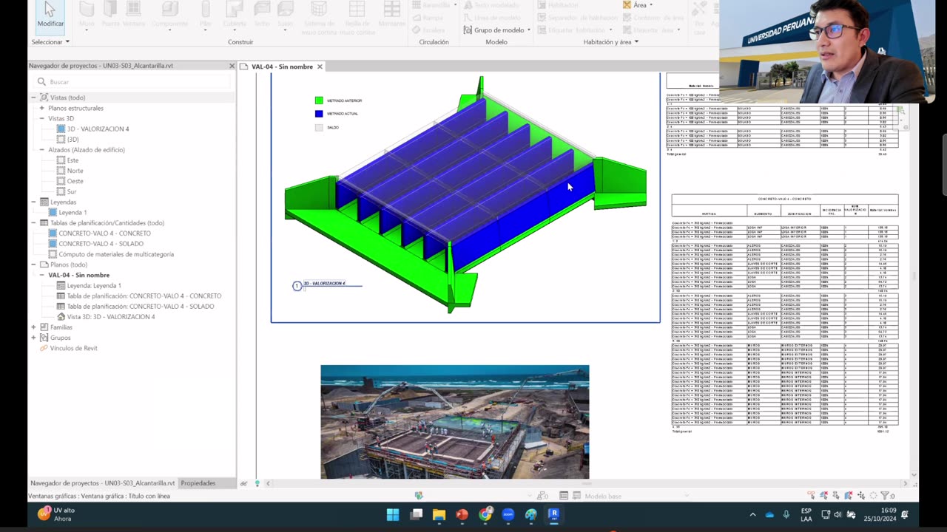Select Cómputo de materiales de multicategoría
947x532 pixels.
tap(116, 254)
